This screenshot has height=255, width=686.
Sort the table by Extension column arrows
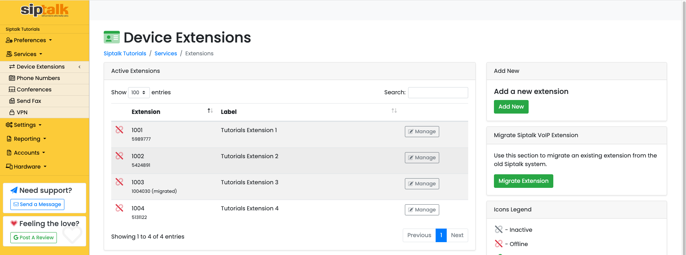coord(210,111)
